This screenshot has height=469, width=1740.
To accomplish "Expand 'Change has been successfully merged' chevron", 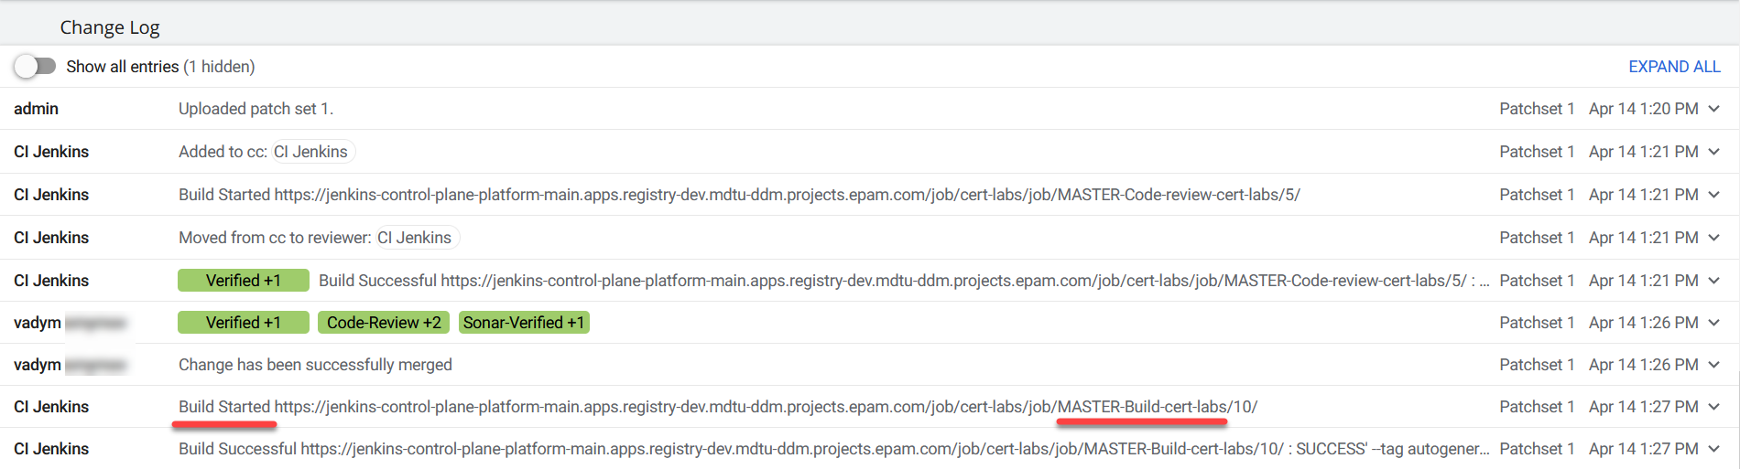I will coord(1714,365).
